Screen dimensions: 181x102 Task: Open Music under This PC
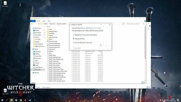pyautogui.click(x=36, y=61)
